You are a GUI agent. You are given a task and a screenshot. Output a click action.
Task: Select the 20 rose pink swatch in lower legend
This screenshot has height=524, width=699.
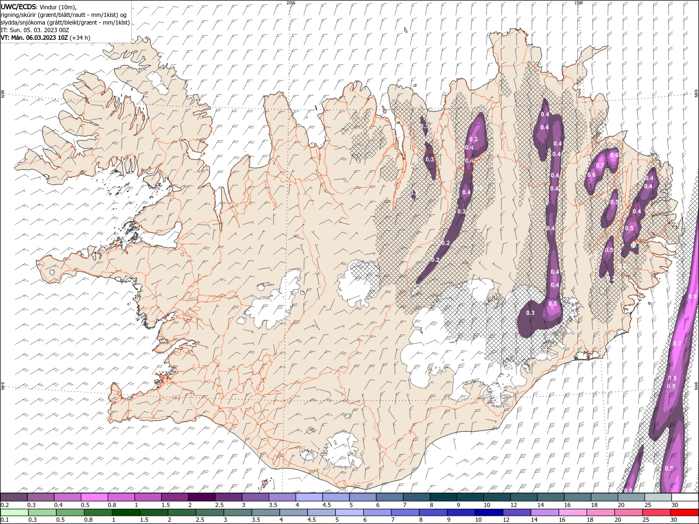(628, 512)
